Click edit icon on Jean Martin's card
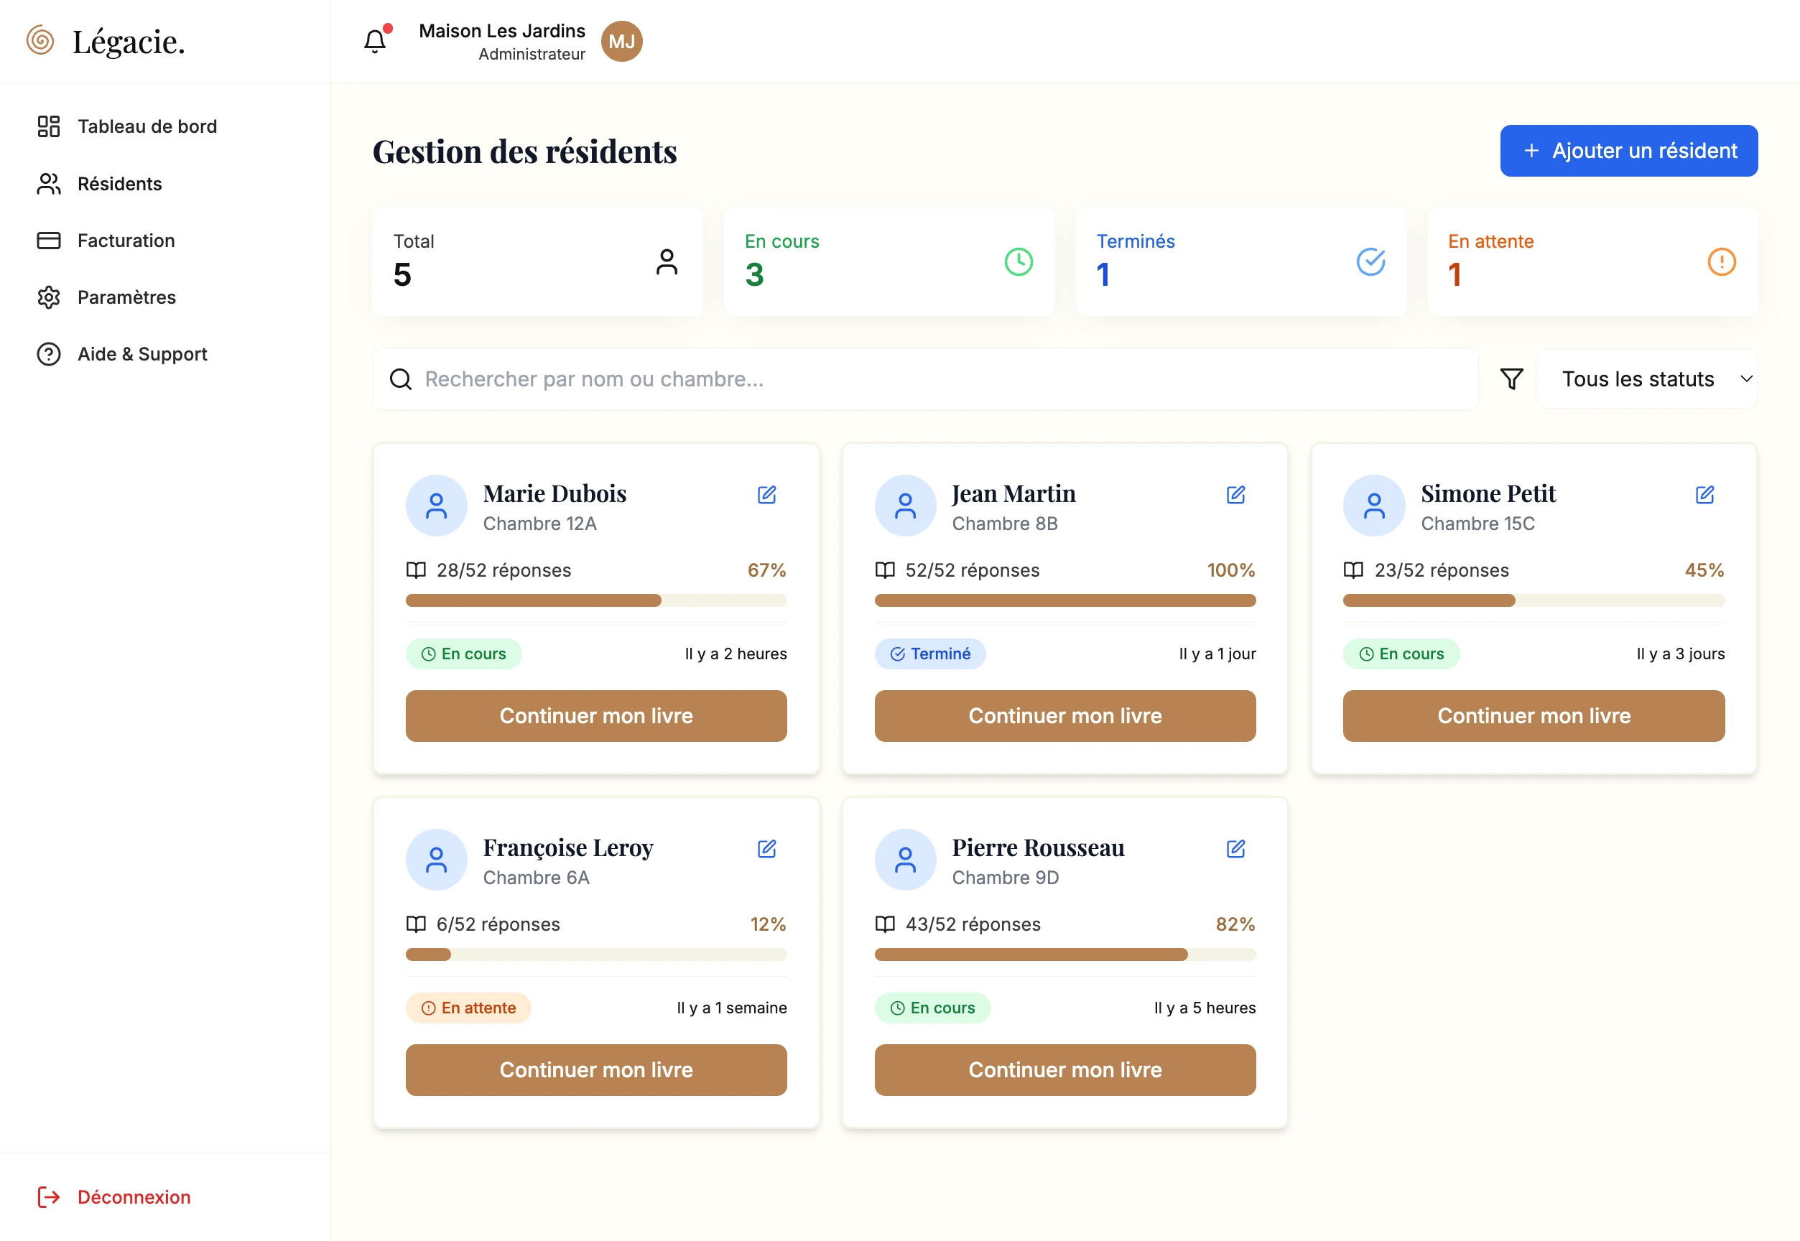Viewport: 1800px width, 1241px height. click(1235, 495)
